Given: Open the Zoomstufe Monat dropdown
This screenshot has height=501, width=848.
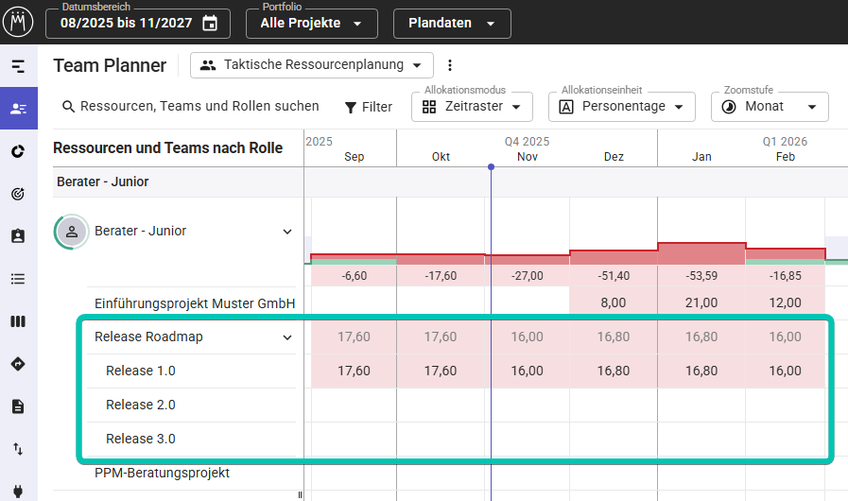Looking at the screenshot, I should pos(770,107).
